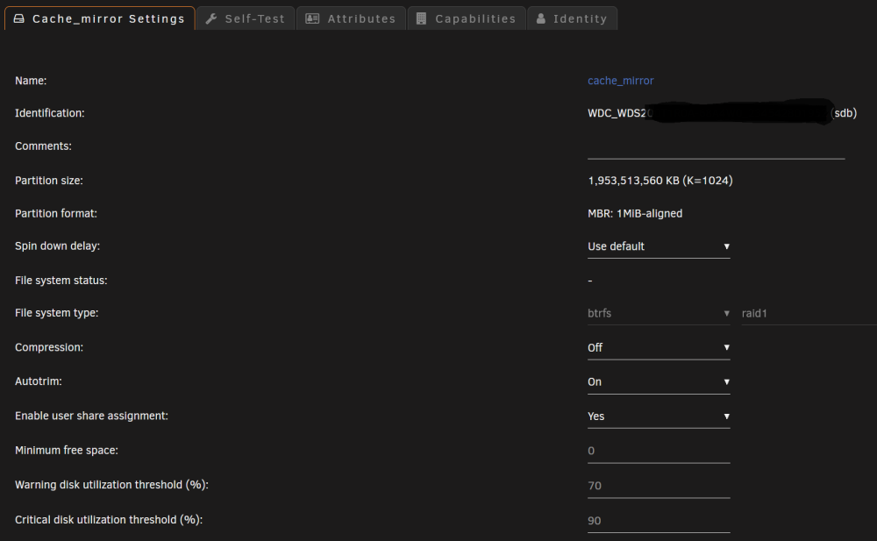Open the Autotrim dropdown set to On
Image resolution: width=877 pixels, height=541 pixels.
pyautogui.click(x=659, y=382)
